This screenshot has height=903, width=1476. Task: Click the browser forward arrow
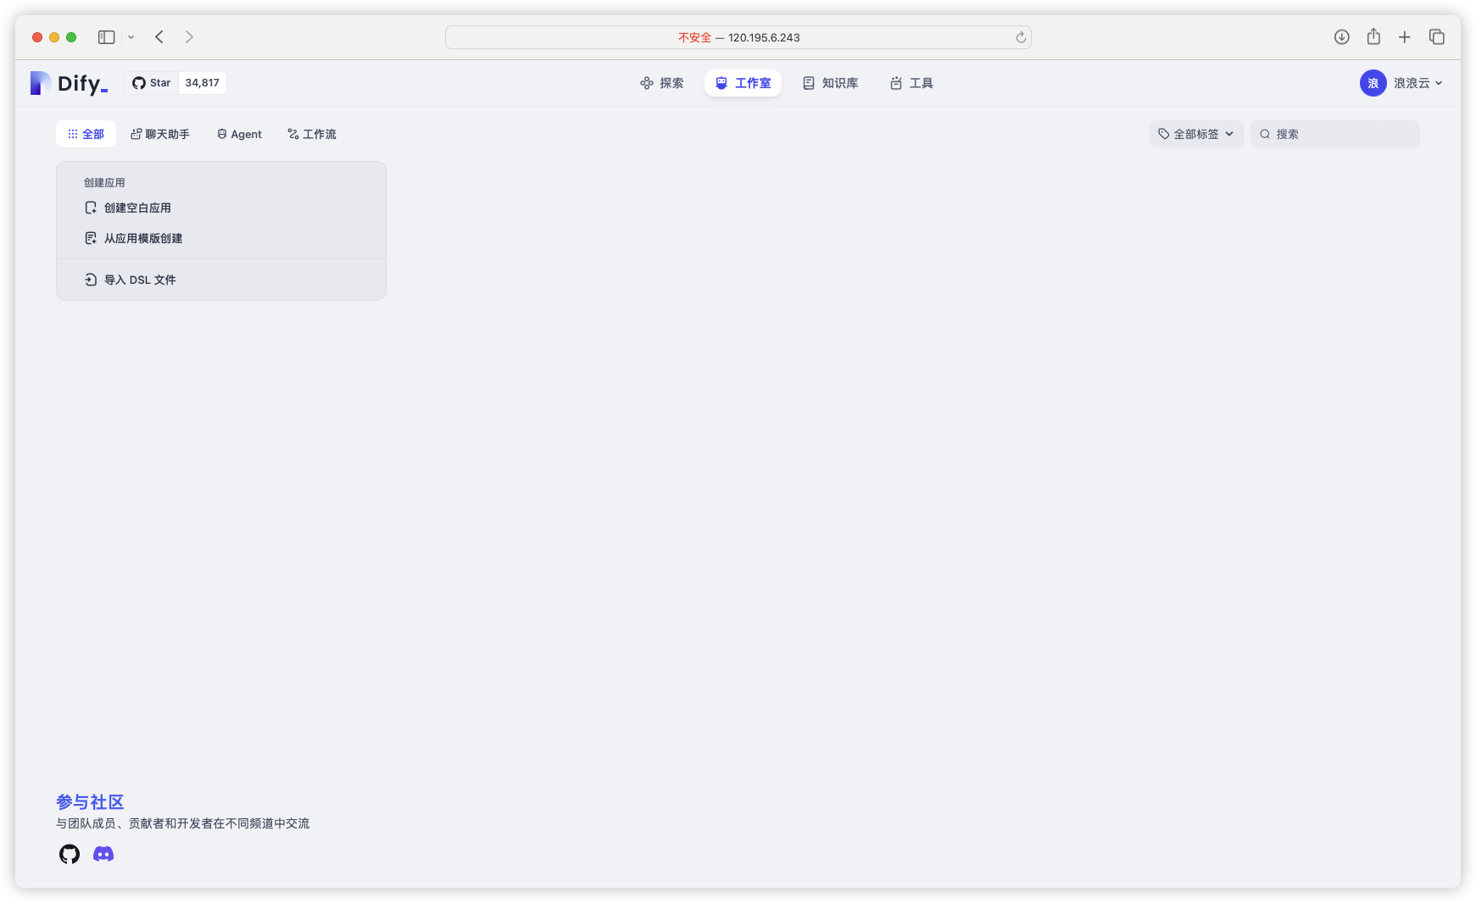coord(189,37)
